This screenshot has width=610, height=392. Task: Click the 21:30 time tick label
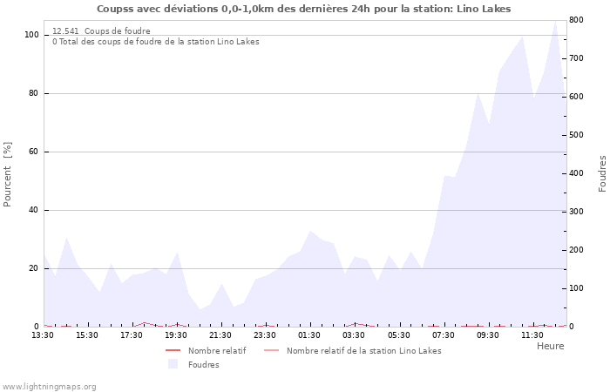(220, 335)
